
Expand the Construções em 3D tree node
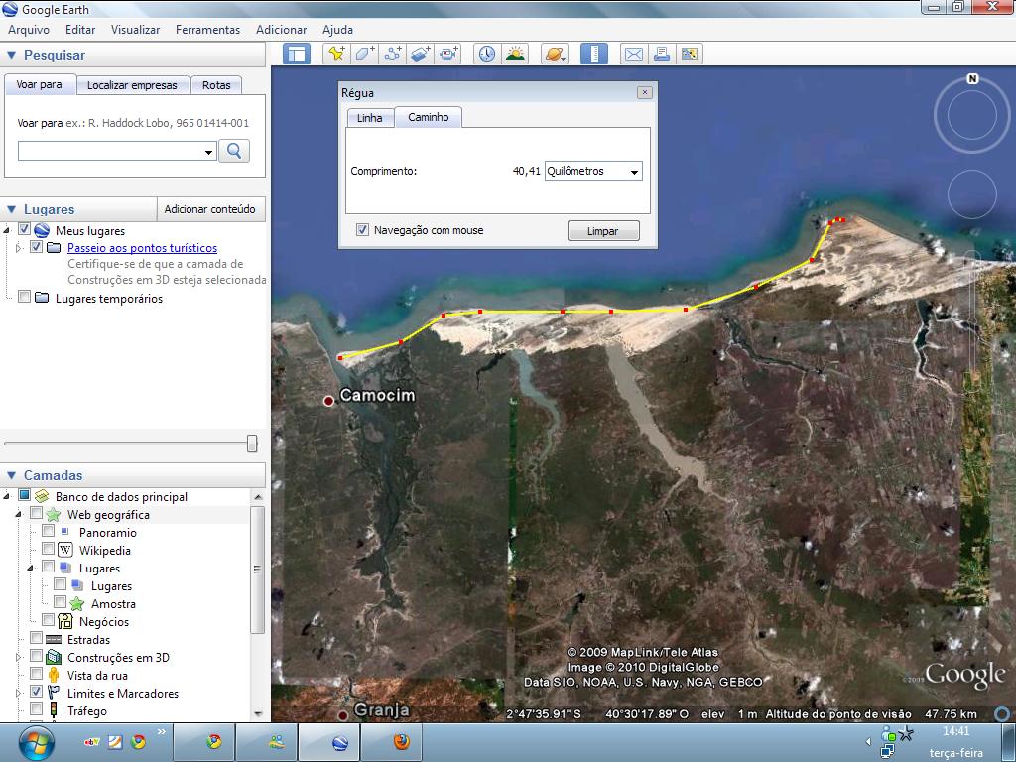(18, 658)
